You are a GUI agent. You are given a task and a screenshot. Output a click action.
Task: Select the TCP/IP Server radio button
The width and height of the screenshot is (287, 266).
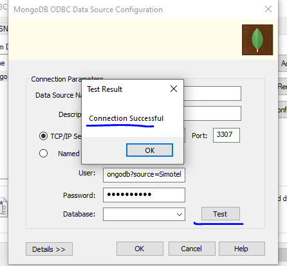(x=43, y=136)
